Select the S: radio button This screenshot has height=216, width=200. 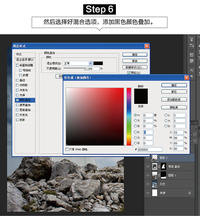(x=136, y=120)
